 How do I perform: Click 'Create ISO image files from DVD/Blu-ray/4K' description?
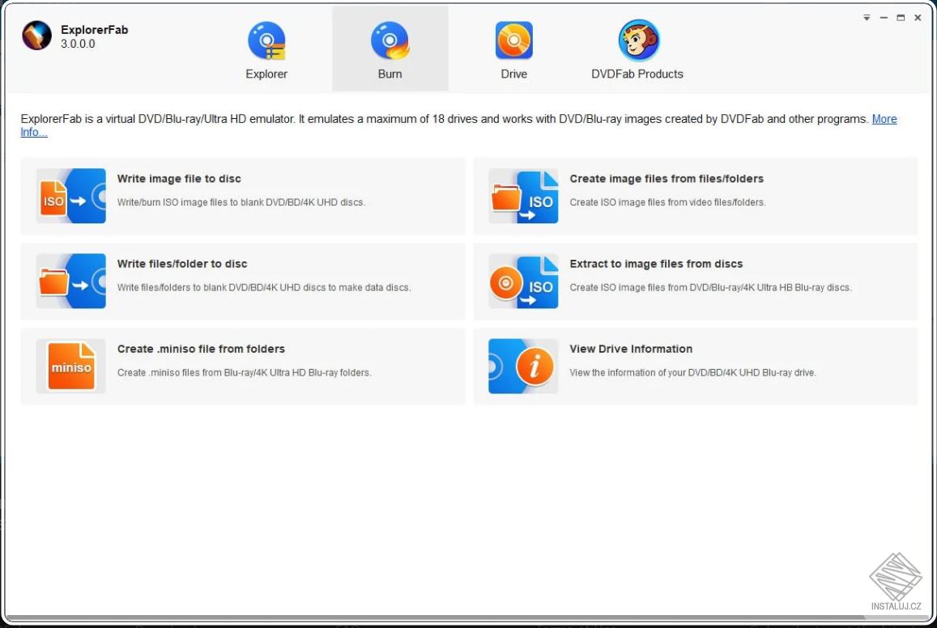coord(710,287)
